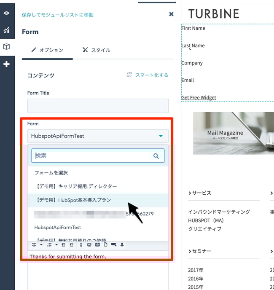Select the cube modules icon in sidebar

[x=6, y=47]
